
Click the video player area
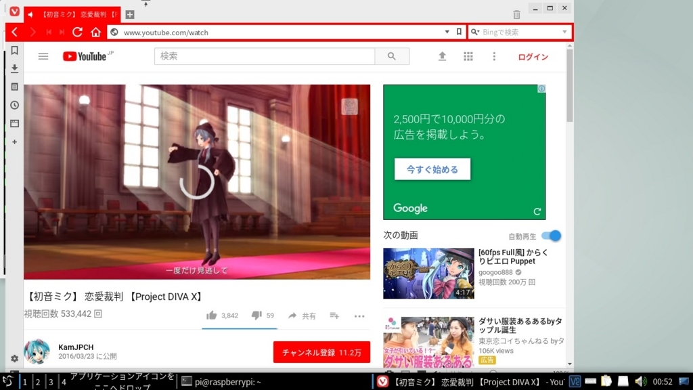point(197,181)
